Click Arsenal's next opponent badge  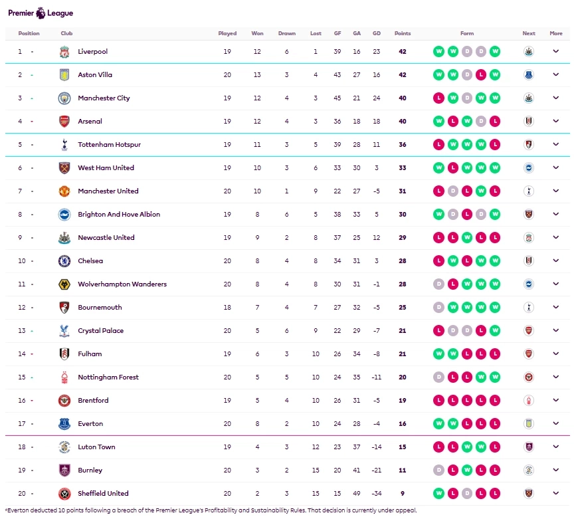(x=529, y=122)
